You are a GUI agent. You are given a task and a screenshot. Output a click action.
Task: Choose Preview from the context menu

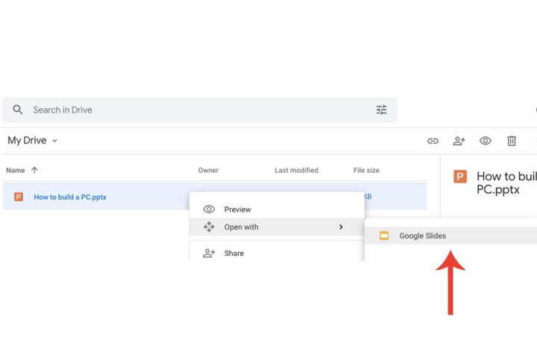pos(237,210)
